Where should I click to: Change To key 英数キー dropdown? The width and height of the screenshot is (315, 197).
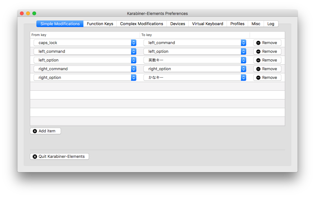195,60
